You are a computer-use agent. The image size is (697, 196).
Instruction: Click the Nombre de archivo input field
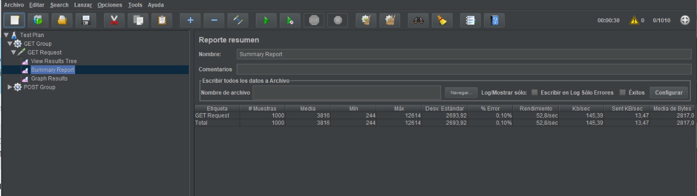pyautogui.click(x=346, y=93)
